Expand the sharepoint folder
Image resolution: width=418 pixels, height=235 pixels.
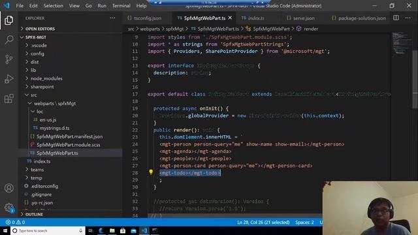click(x=42, y=87)
